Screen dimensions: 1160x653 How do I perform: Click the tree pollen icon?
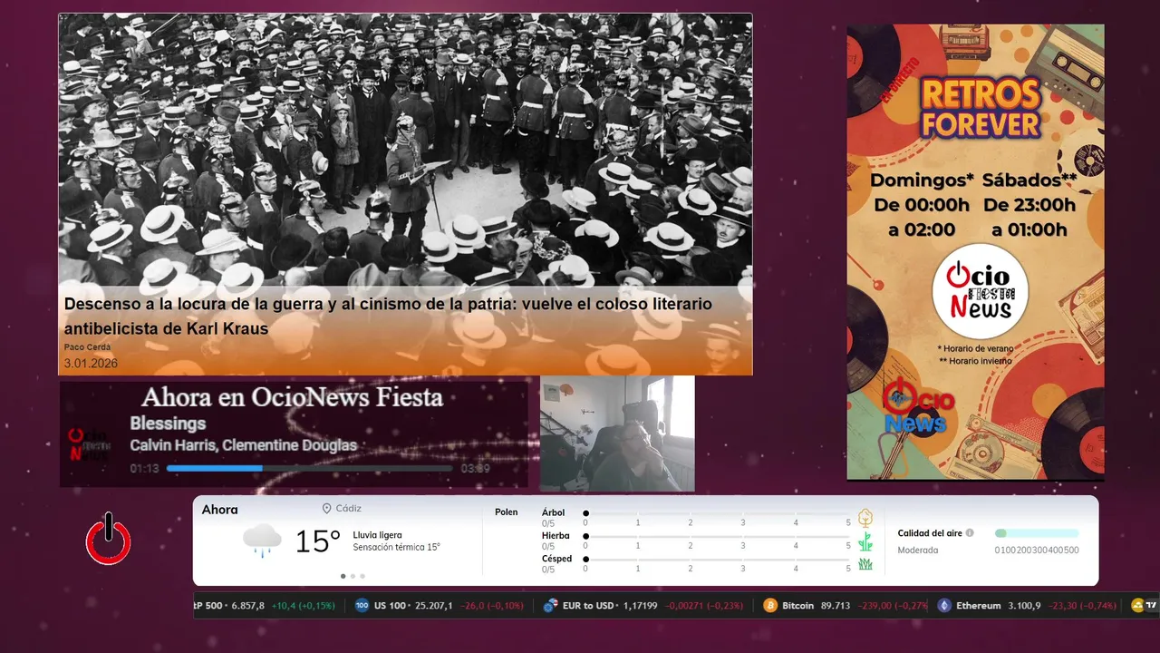[x=865, y=518]
